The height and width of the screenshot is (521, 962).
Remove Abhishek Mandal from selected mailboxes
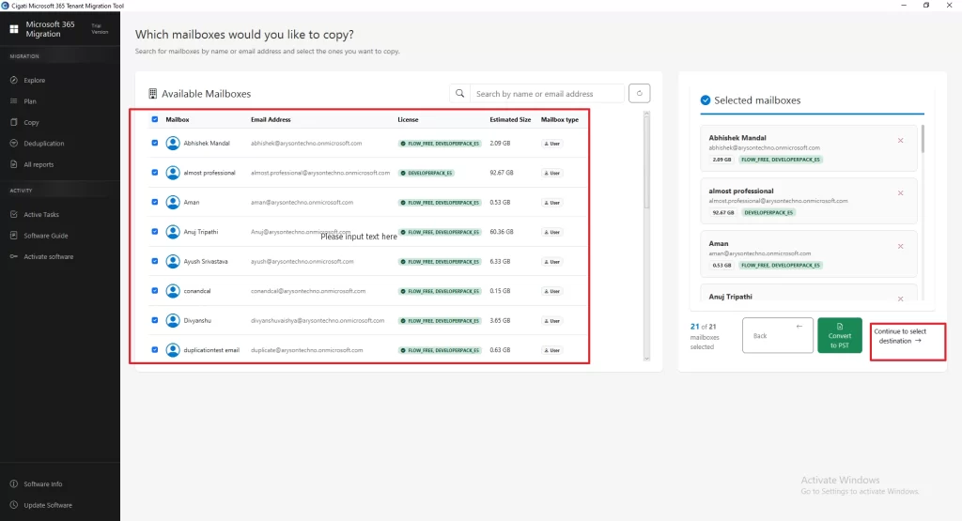901,141
